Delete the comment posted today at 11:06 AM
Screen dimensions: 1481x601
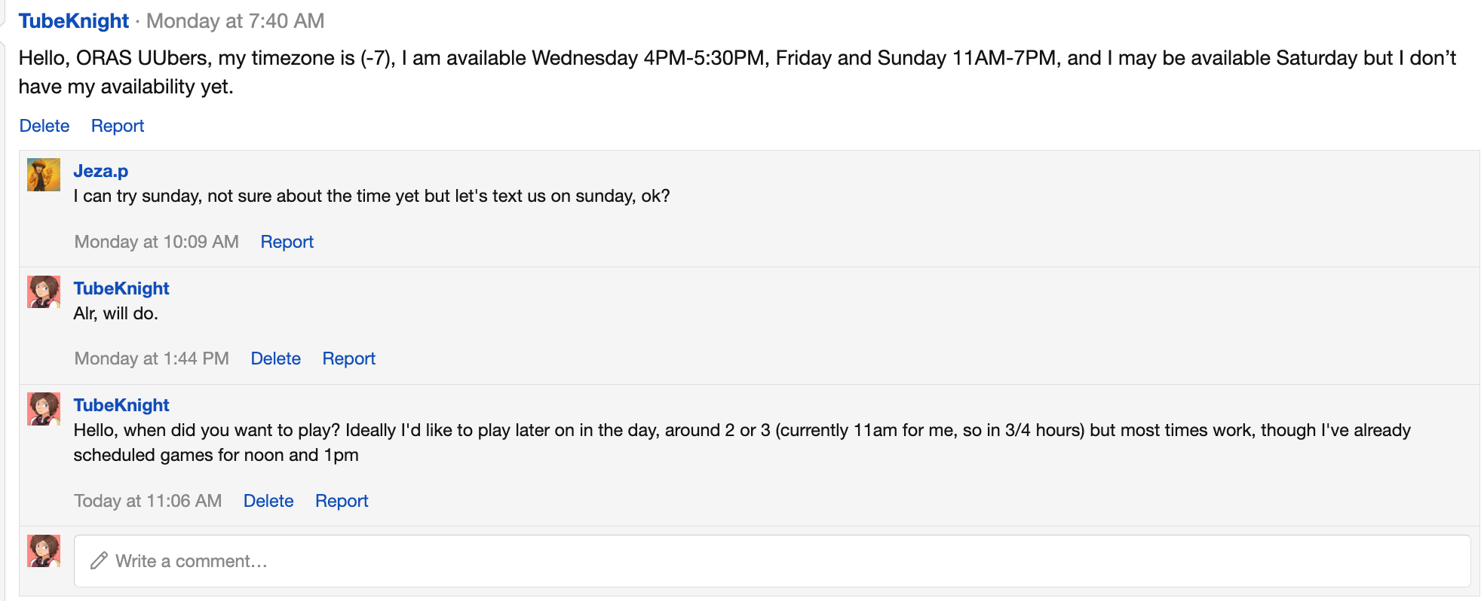(x=268, y=501)
